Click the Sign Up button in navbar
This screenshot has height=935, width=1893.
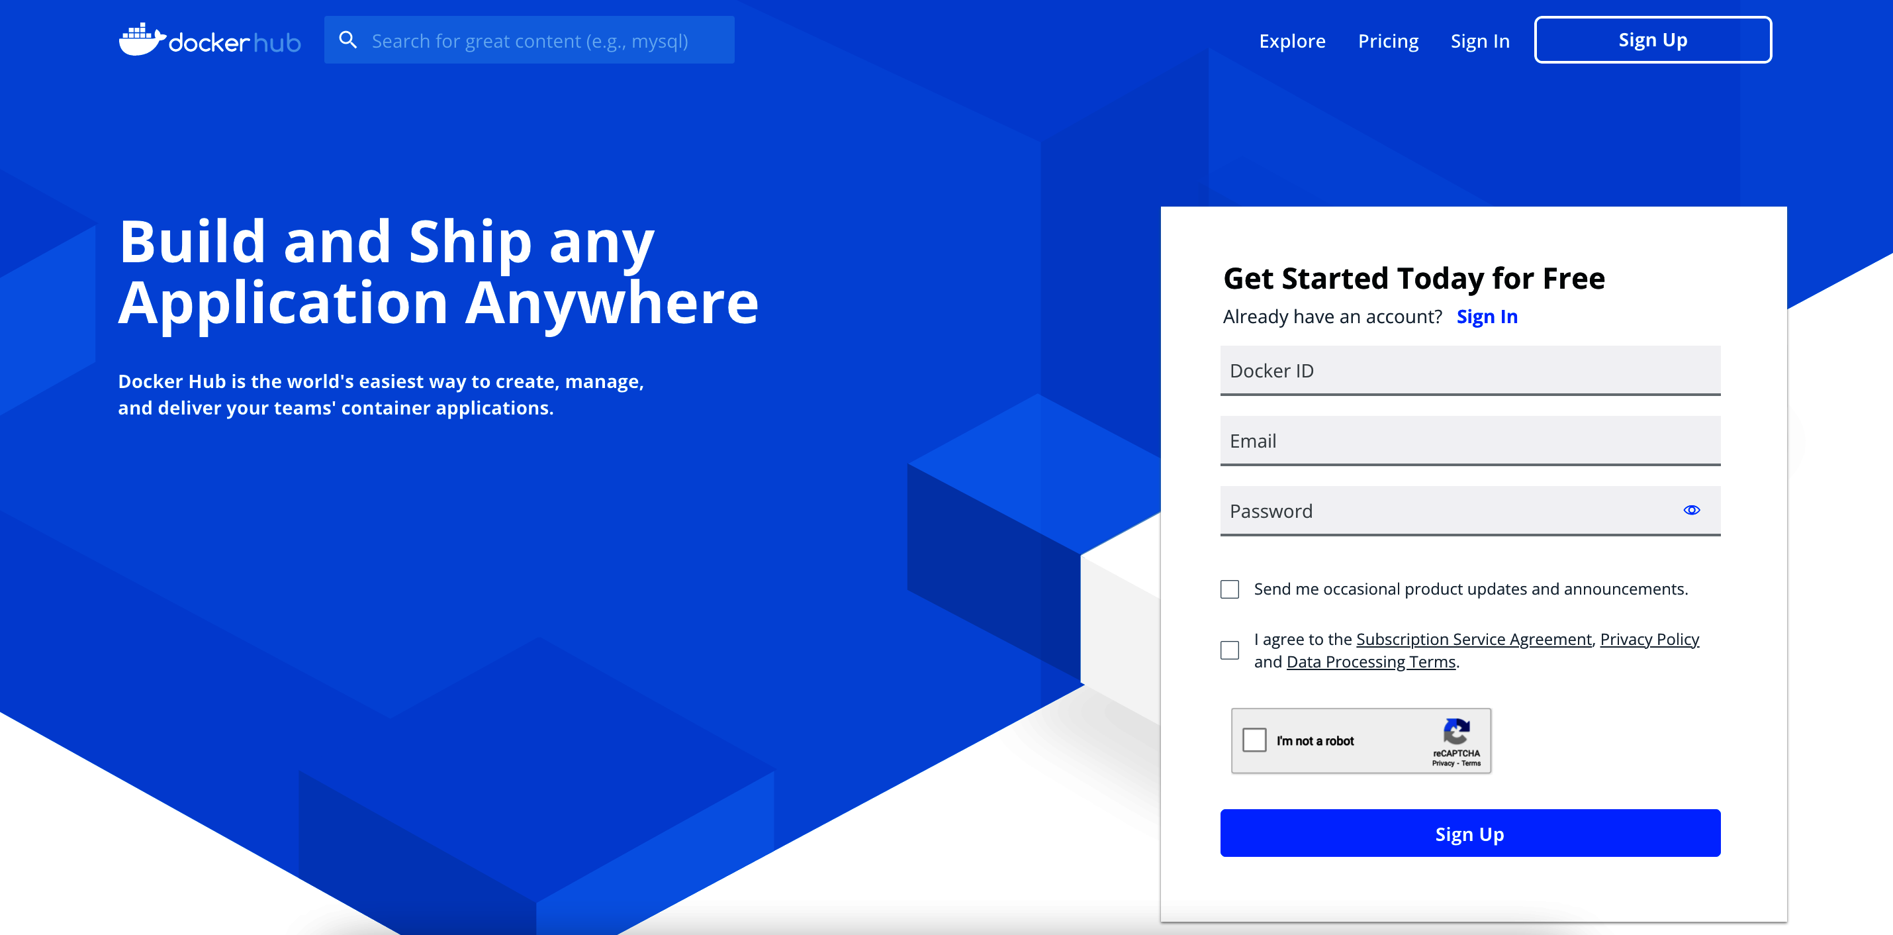pos(1654,40)
